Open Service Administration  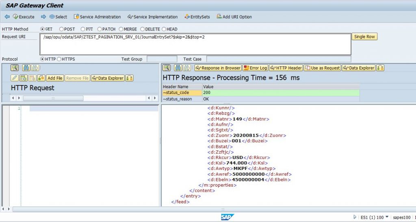click(x=97, y=17)
